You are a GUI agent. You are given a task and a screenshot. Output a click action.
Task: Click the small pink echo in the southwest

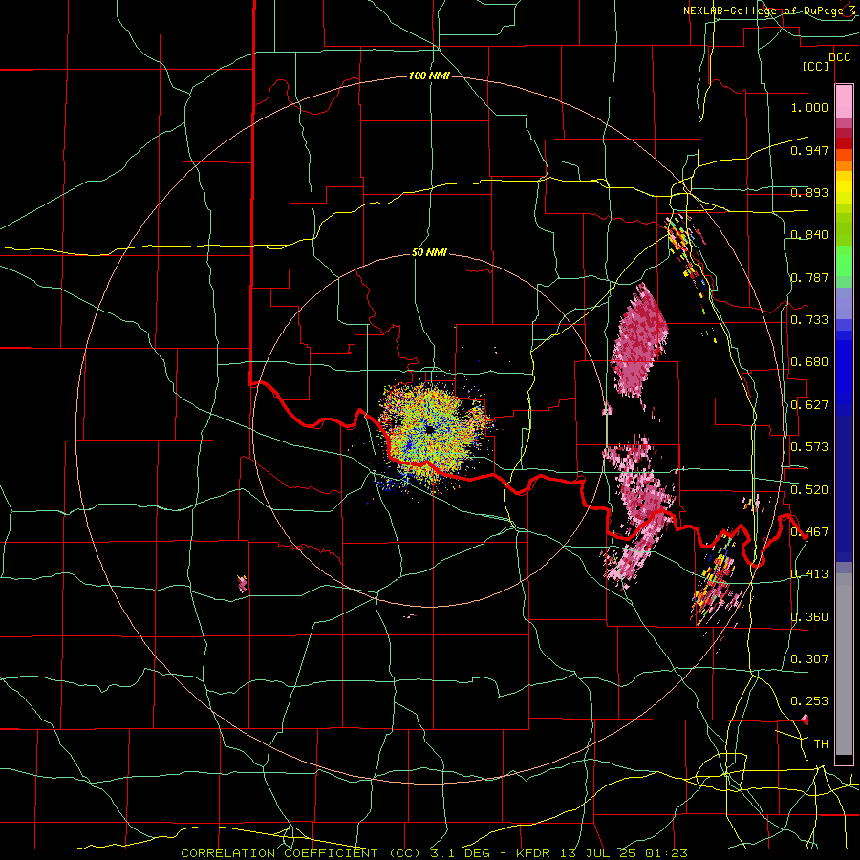(x=242, y=584)
